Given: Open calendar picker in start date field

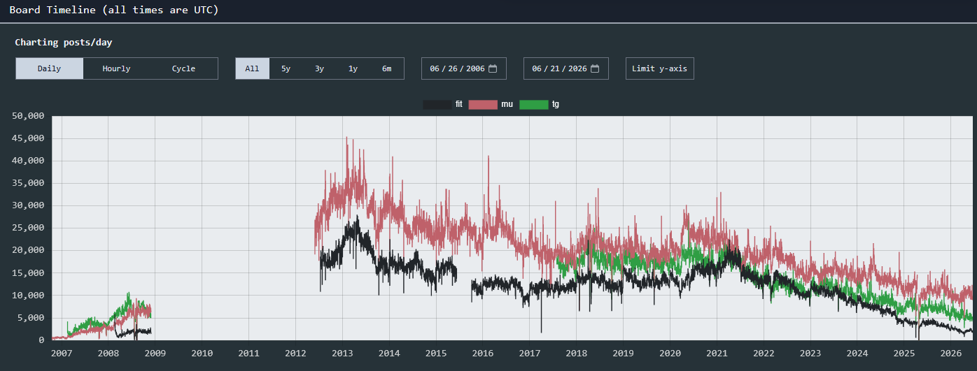Looking at the screenshot, I should [493, 68].
